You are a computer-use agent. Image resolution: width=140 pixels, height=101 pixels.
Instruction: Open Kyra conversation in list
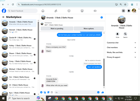coord(19,93)
